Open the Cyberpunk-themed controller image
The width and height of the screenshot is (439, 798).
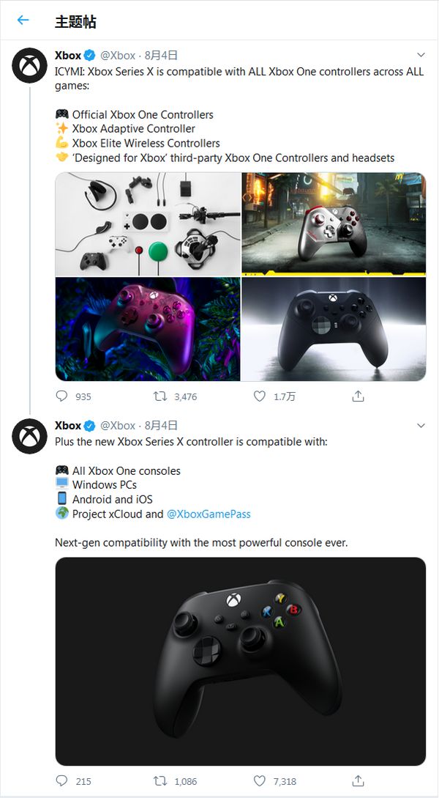[334, 223]
